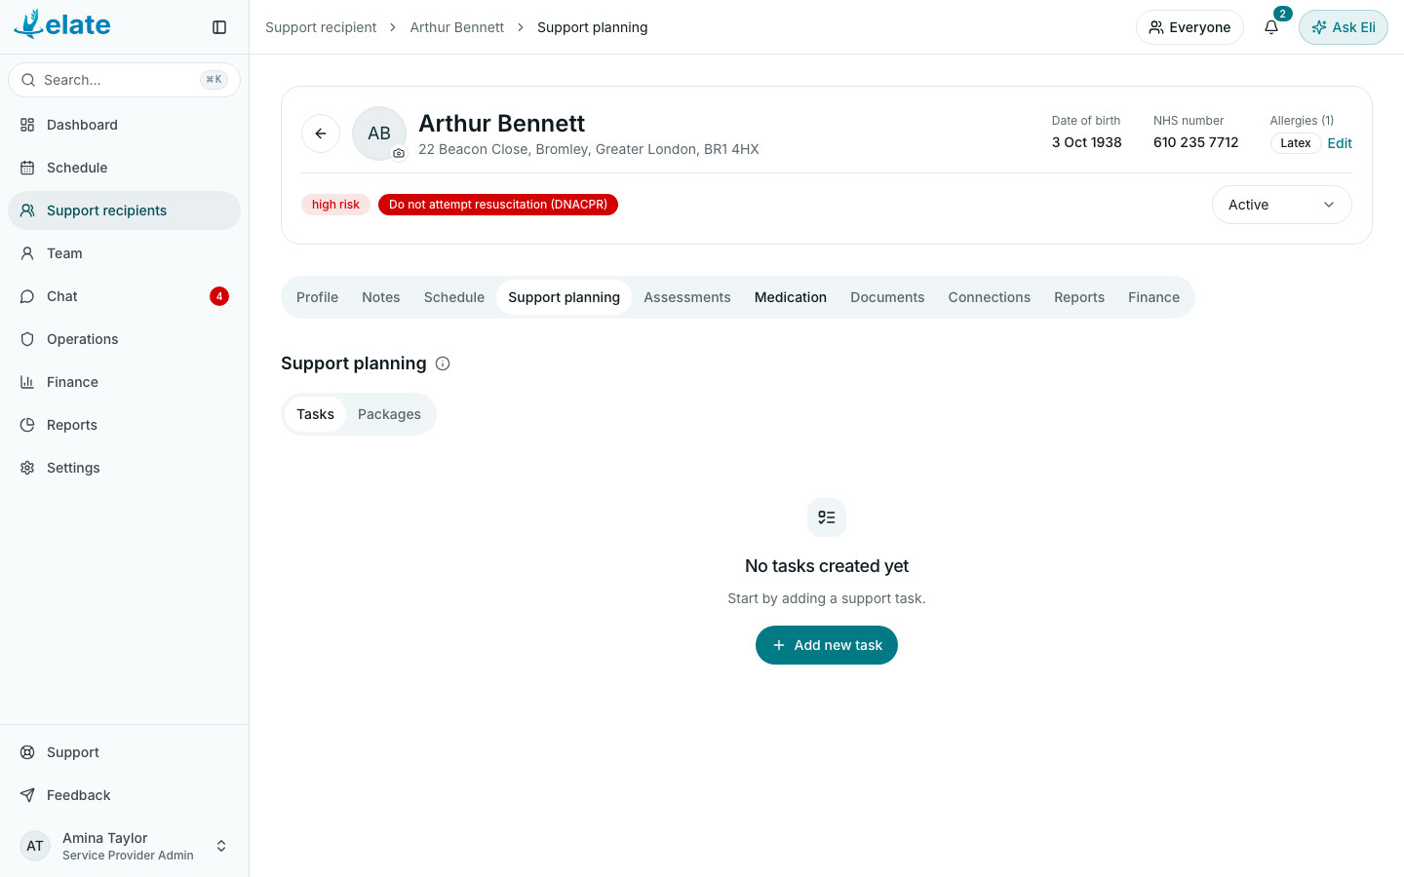Viewport: 1404px width, 877px height.
Task: Open the Active status dropdown
Action: click(x=1281, y=205)
